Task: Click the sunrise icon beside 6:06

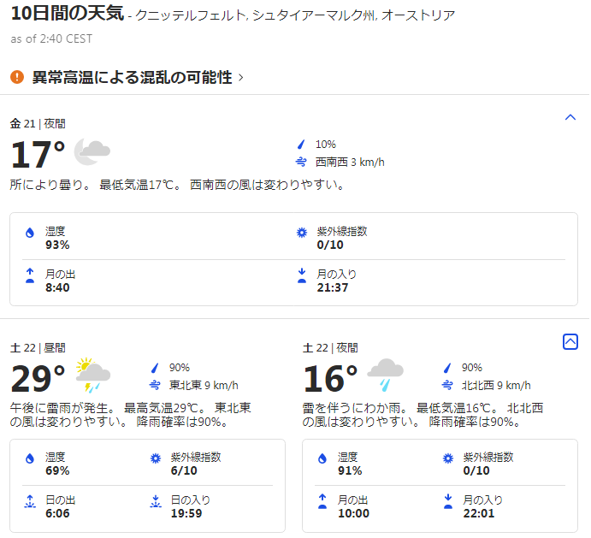Action: [x=30, y=501]
